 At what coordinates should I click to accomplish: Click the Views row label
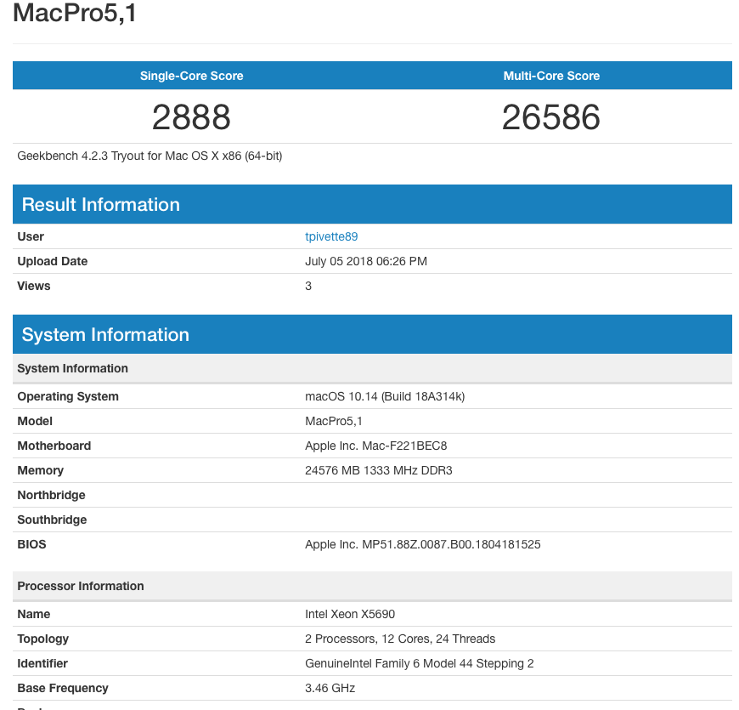pyautogui.click(x=33, y=286)
